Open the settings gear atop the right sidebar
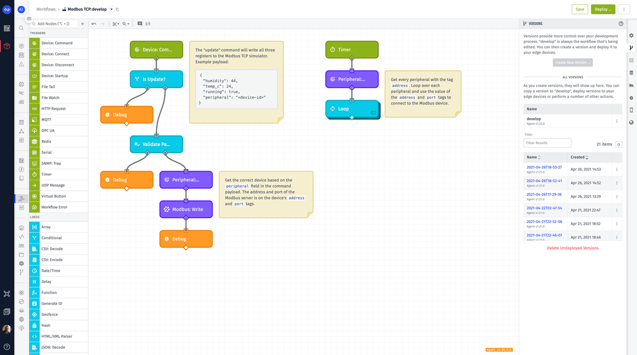 pyautogui.click(x=631, y=35)
